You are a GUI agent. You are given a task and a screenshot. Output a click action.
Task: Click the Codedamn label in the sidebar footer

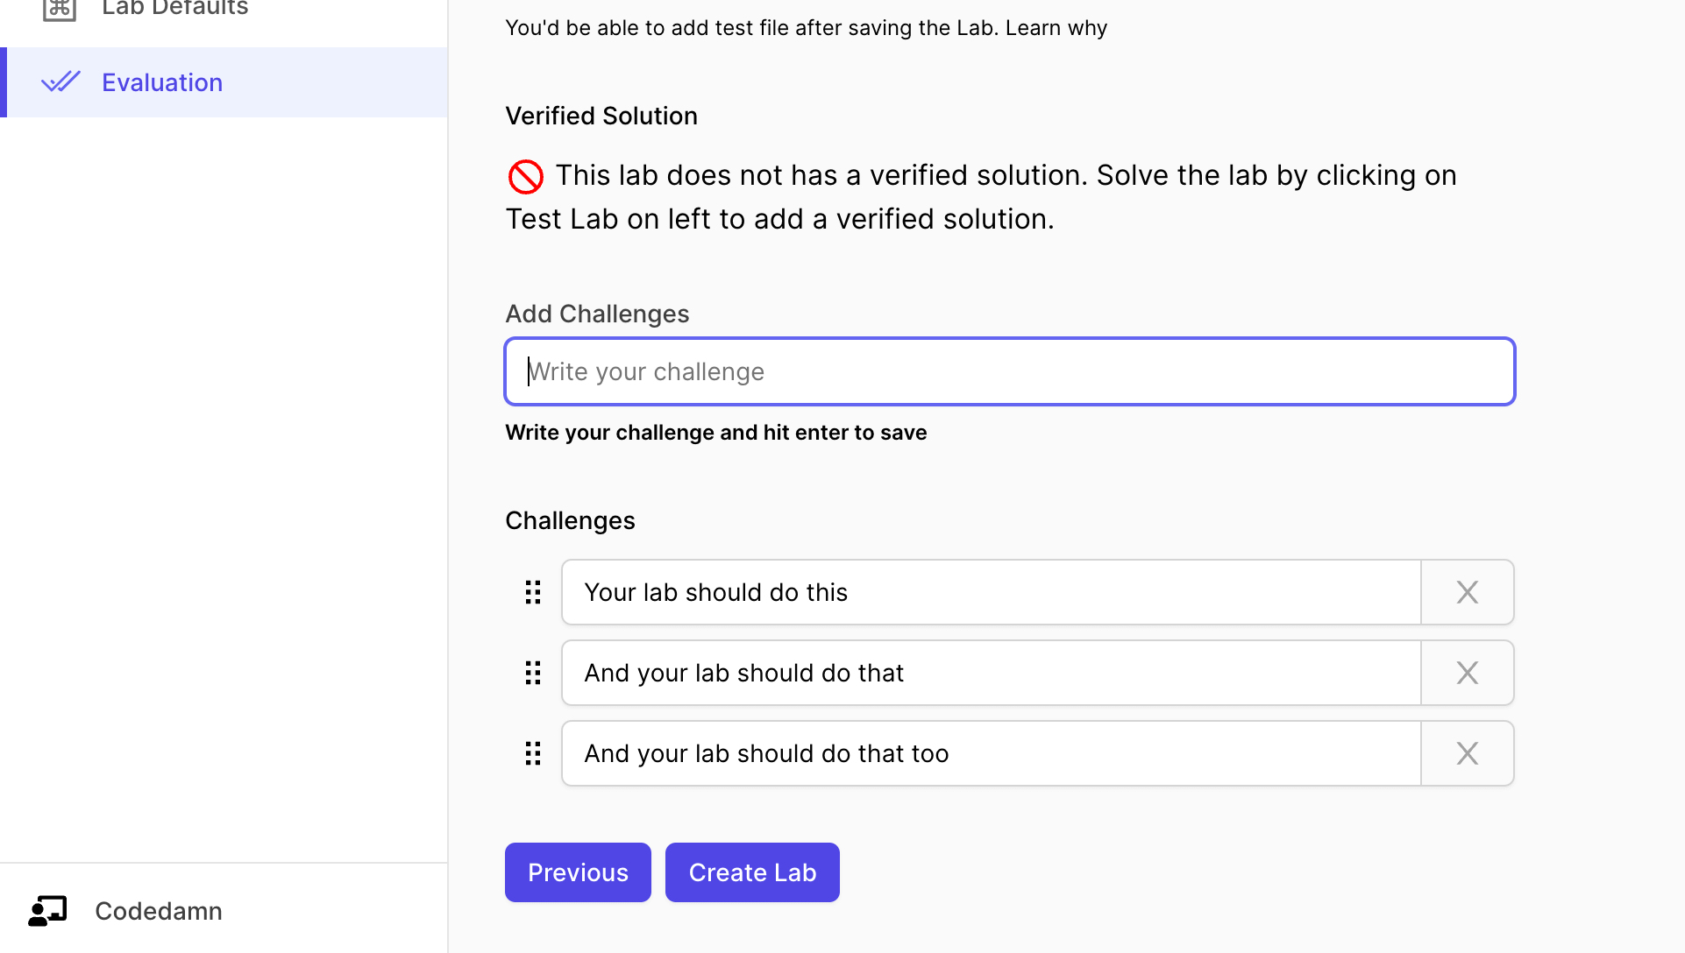click(x=159, y=911)
